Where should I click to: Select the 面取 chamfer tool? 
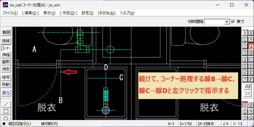6,62
